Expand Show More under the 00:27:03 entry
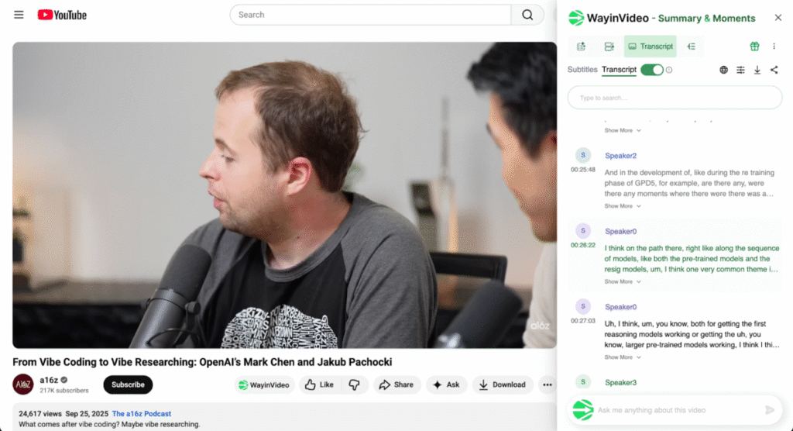This screenshot has height=431, width=793. pyautogui.click(x=622, y=357)
